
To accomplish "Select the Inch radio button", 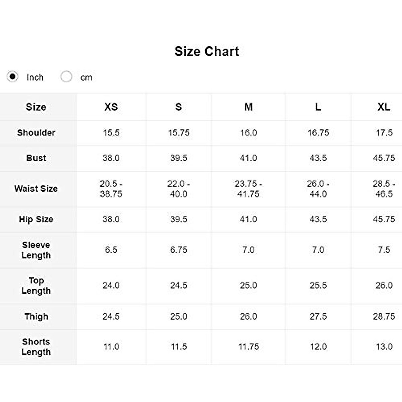I will pyautogui.click(x=12, y=77).
